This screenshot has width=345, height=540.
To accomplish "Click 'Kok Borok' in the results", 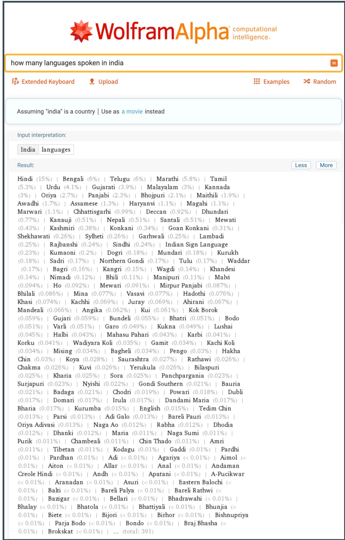I will click(203, 310).
